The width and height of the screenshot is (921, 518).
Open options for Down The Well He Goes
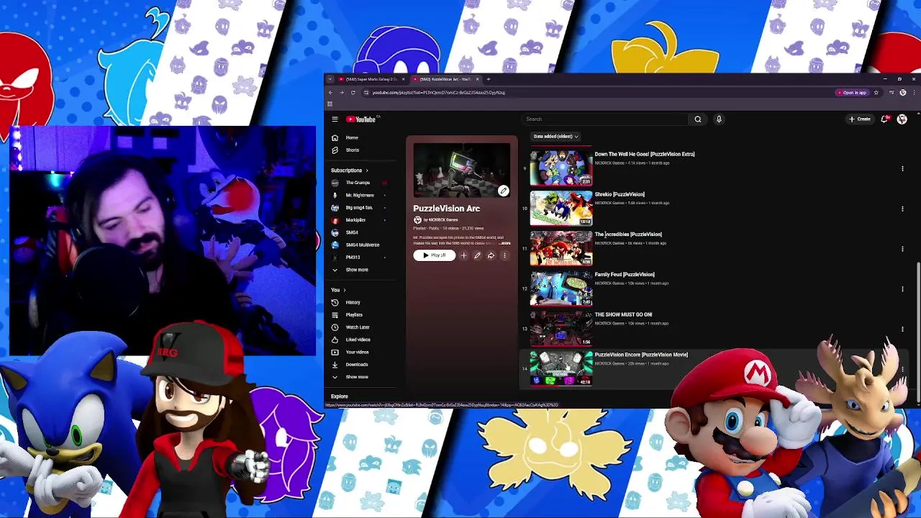click(902, 168)
